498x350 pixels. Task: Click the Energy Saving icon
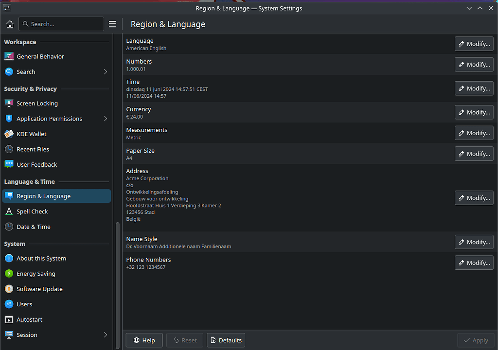point(9,273)
